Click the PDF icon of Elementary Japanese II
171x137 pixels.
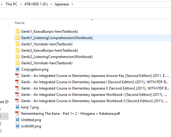(18, 88)
